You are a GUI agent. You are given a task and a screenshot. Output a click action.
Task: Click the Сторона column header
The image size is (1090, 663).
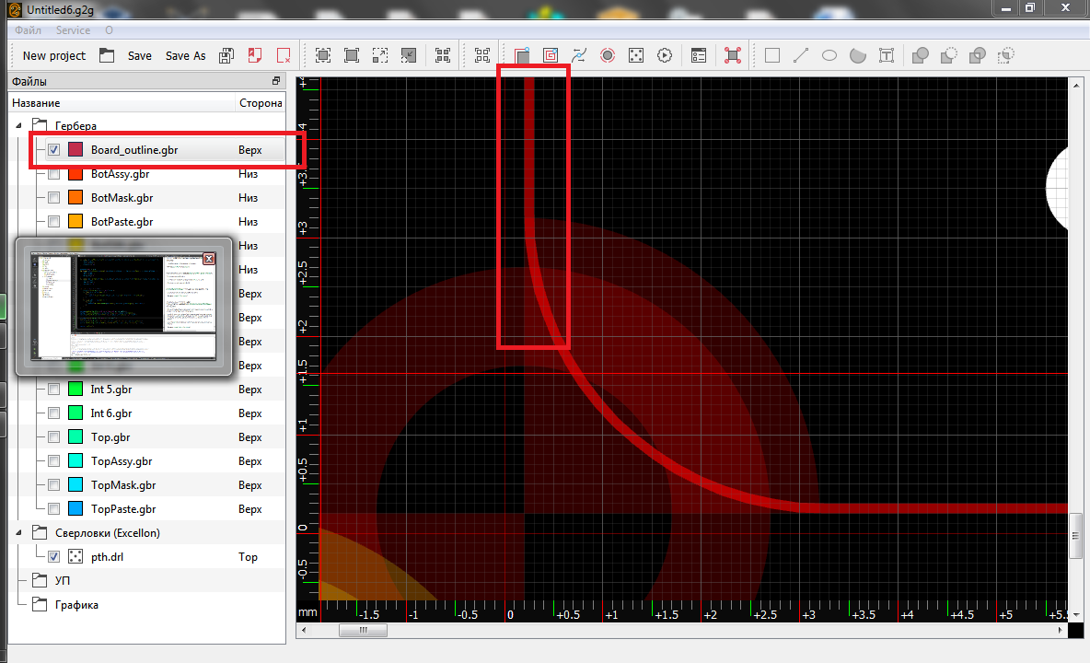261,103
